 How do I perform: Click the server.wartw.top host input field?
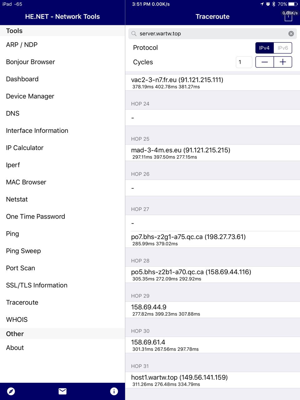click(209, 34)
